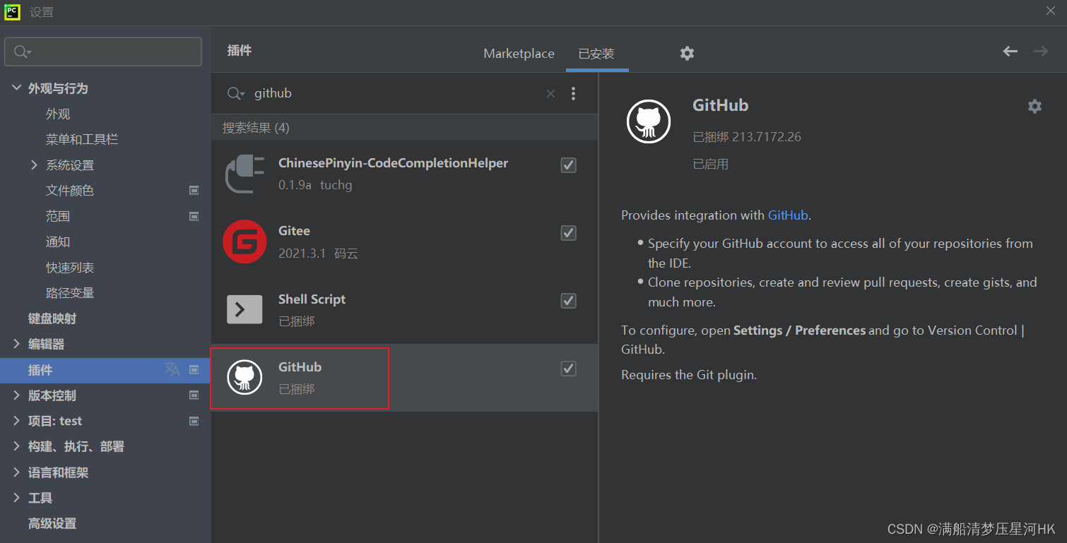This screenshot has width=1067, height=543.
Task: Toggle the GitHub plugin checkbox
Action: pos(568,369)
